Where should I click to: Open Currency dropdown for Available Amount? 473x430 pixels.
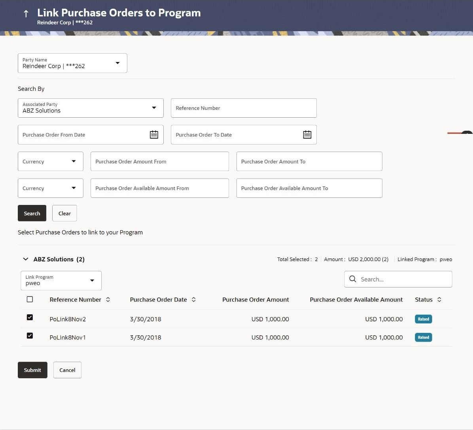tap(50, 188)
